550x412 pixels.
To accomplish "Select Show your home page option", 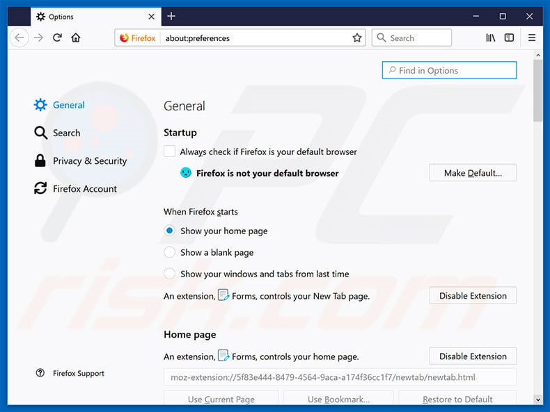I will pyautogui.click(x=169, y=231).
